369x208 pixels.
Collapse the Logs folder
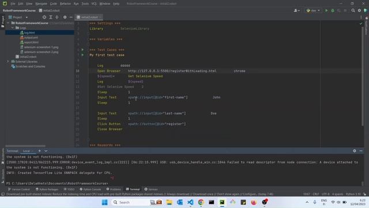[x=13, y=28]
